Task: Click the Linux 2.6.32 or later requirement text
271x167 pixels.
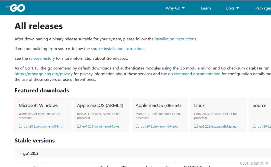Action: (215, 116)
